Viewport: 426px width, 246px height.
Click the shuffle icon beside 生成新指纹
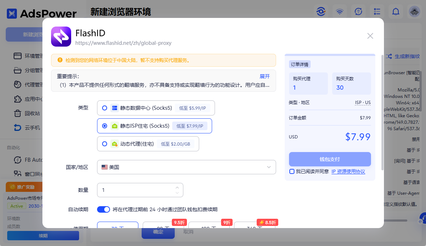[389, 56]
